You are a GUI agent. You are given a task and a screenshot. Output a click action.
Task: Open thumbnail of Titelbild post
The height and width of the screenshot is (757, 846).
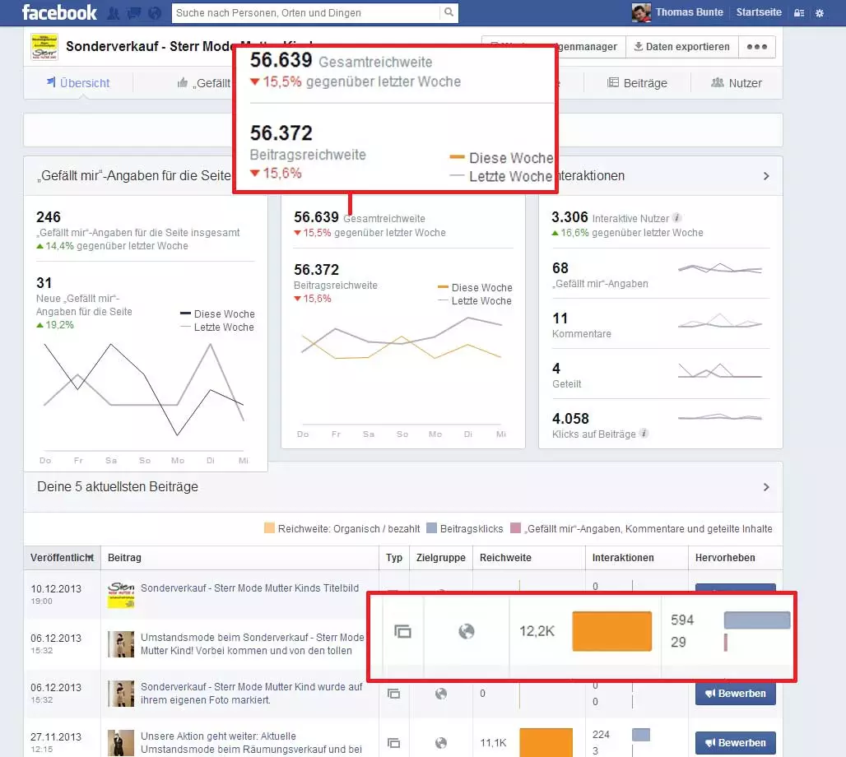pyautogui.click(x=121, y=595)
